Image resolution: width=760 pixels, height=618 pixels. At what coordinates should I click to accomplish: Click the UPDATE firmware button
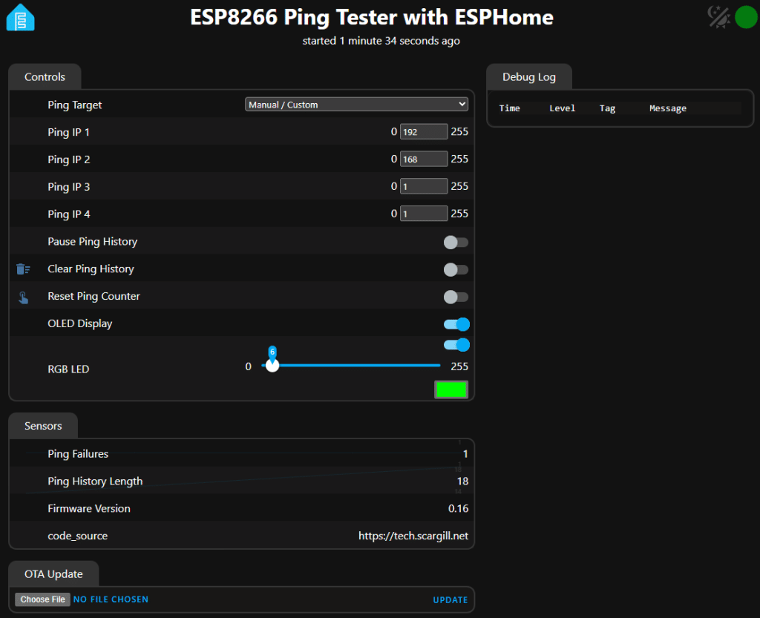[451, 599]
